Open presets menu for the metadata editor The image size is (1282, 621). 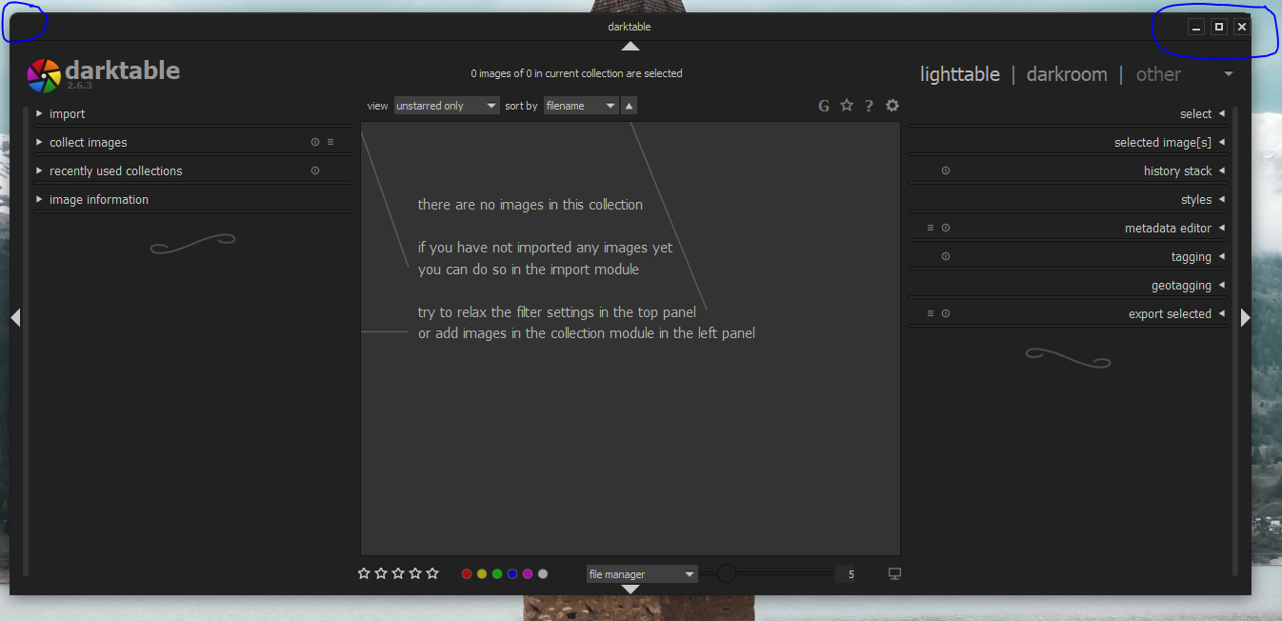pos(929,228)
